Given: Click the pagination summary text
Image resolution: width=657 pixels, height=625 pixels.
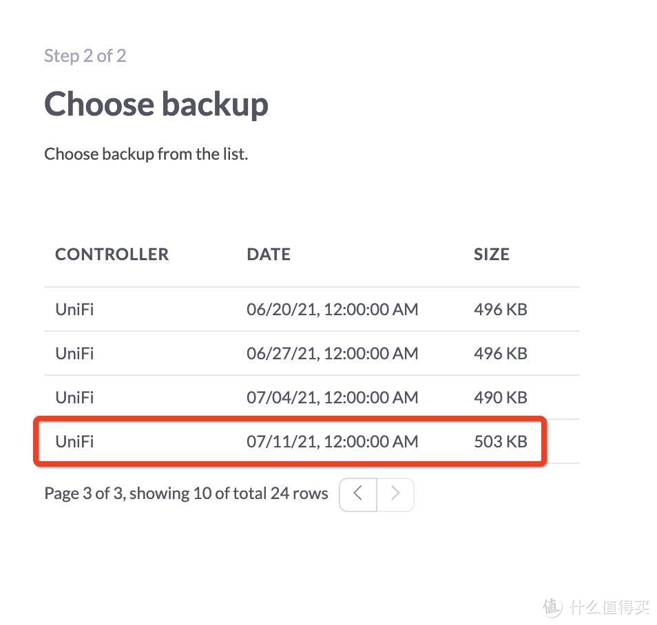Looking at the screenshot, I should pos(186,493).
